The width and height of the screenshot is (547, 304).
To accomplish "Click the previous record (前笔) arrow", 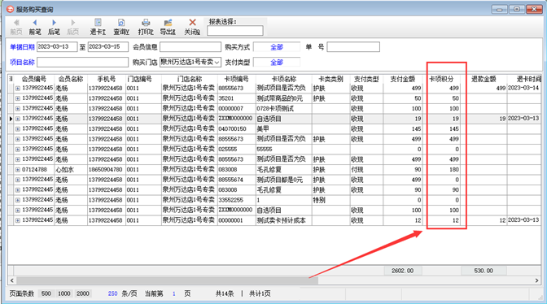I will point(34,23).
